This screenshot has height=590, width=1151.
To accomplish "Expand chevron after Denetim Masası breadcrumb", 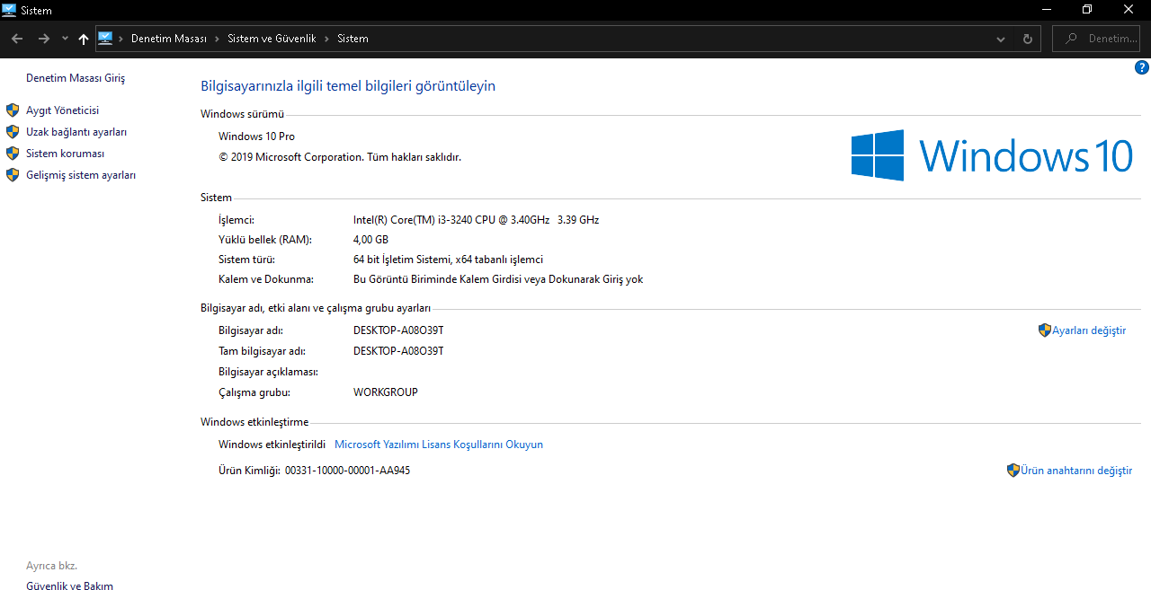I will point(217,39).
